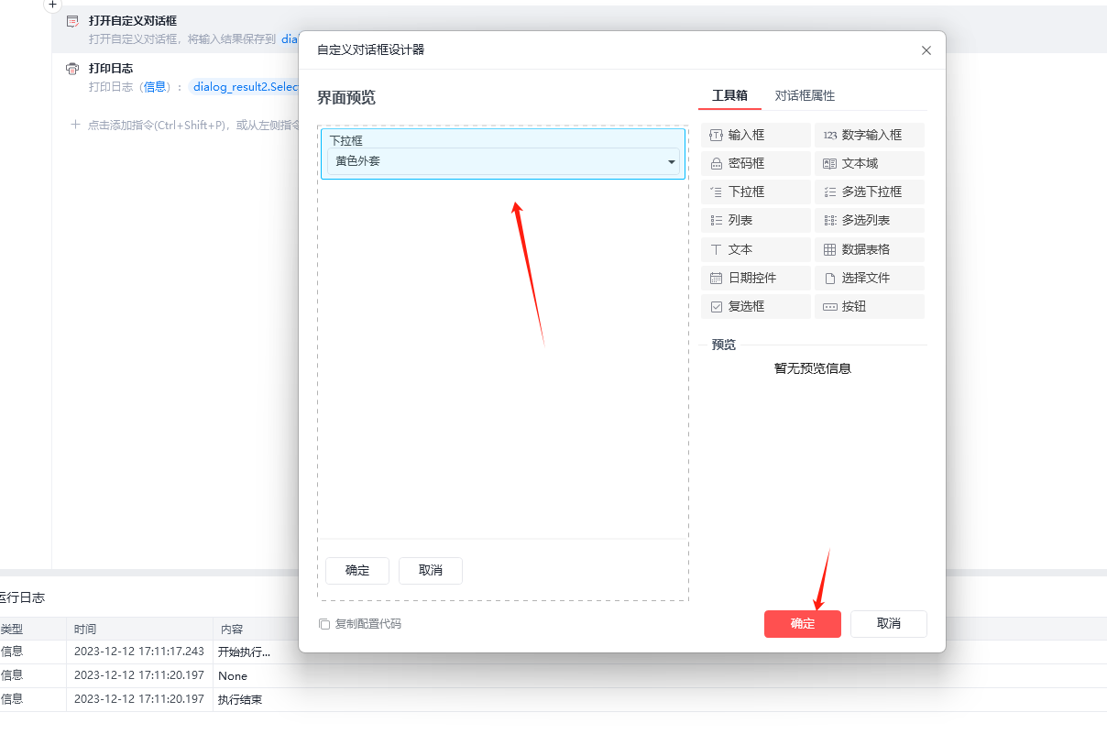Select the 下拉框 label in preview
Screen dimensions: 1107x745
[346, 140]
